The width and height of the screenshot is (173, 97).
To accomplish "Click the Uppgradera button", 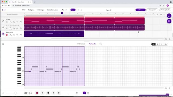I will point(152,10).
